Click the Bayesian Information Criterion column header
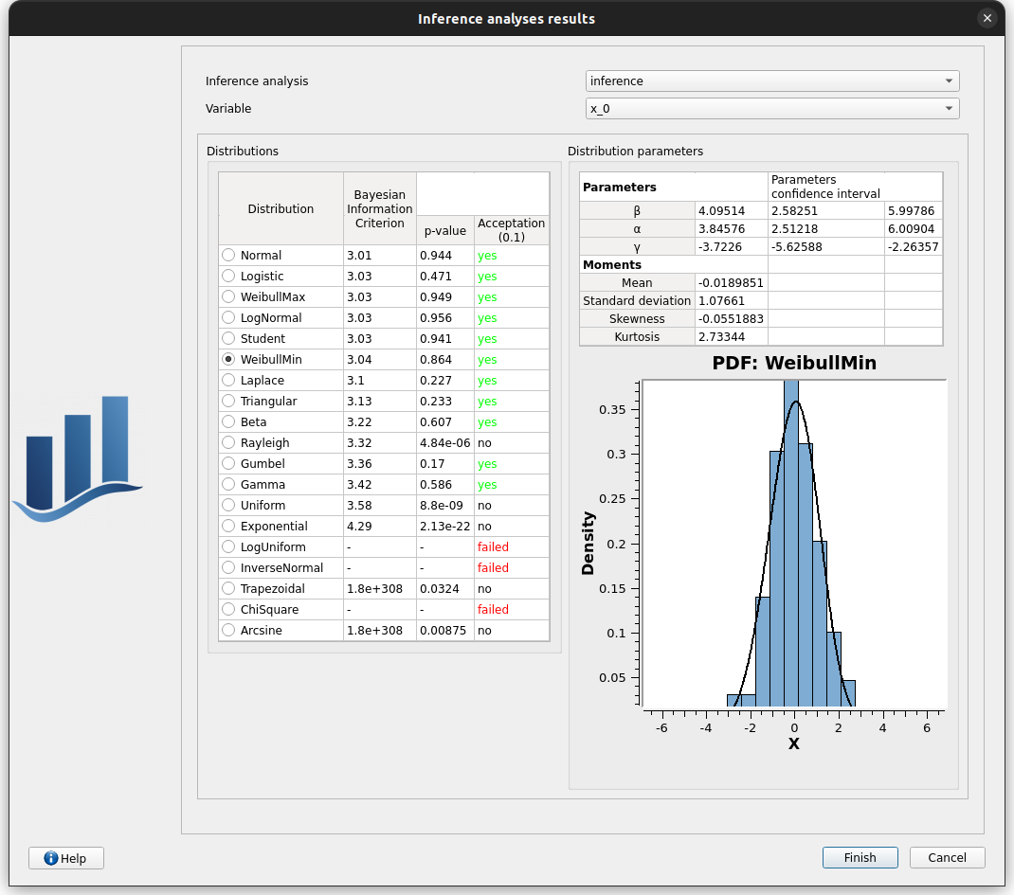 pos(379,208)
